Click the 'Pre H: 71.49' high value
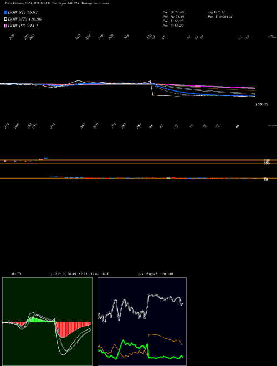 (x=173, y=16)
